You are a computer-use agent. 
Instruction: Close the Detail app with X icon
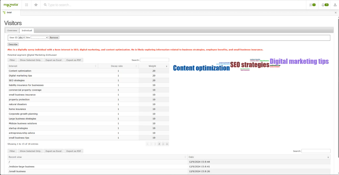coord(336,12)
